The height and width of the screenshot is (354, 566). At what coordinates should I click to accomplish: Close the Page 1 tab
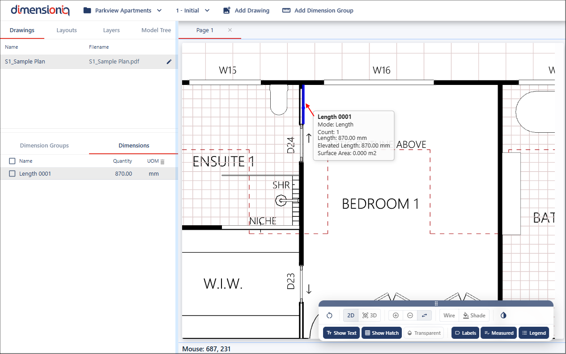230,30
